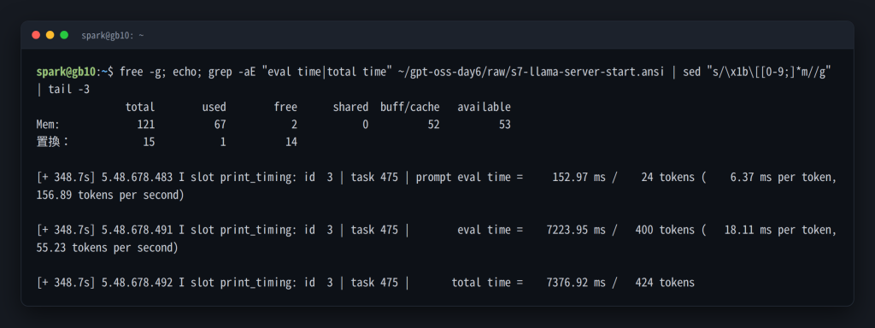The height and width of the screenshot is (328, 875).
Task: Click the green 'spark@gb10' prompt text
Action: pos(66,72)
